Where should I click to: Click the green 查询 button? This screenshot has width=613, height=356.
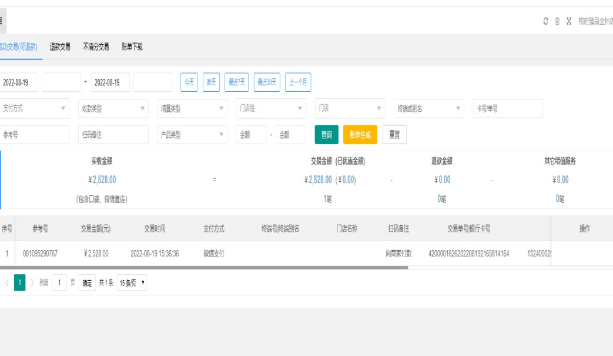click(x=326, y=135)
